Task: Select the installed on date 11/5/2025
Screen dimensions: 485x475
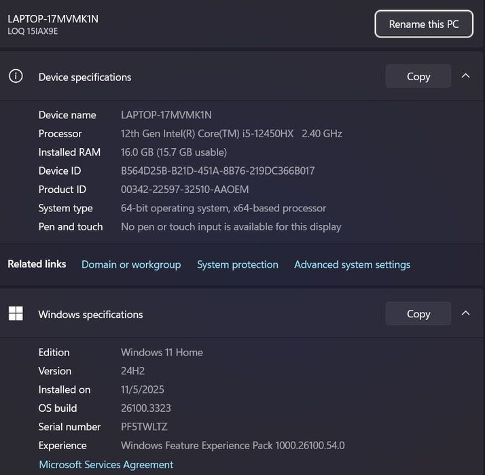Action: click(x=142, y=389)
